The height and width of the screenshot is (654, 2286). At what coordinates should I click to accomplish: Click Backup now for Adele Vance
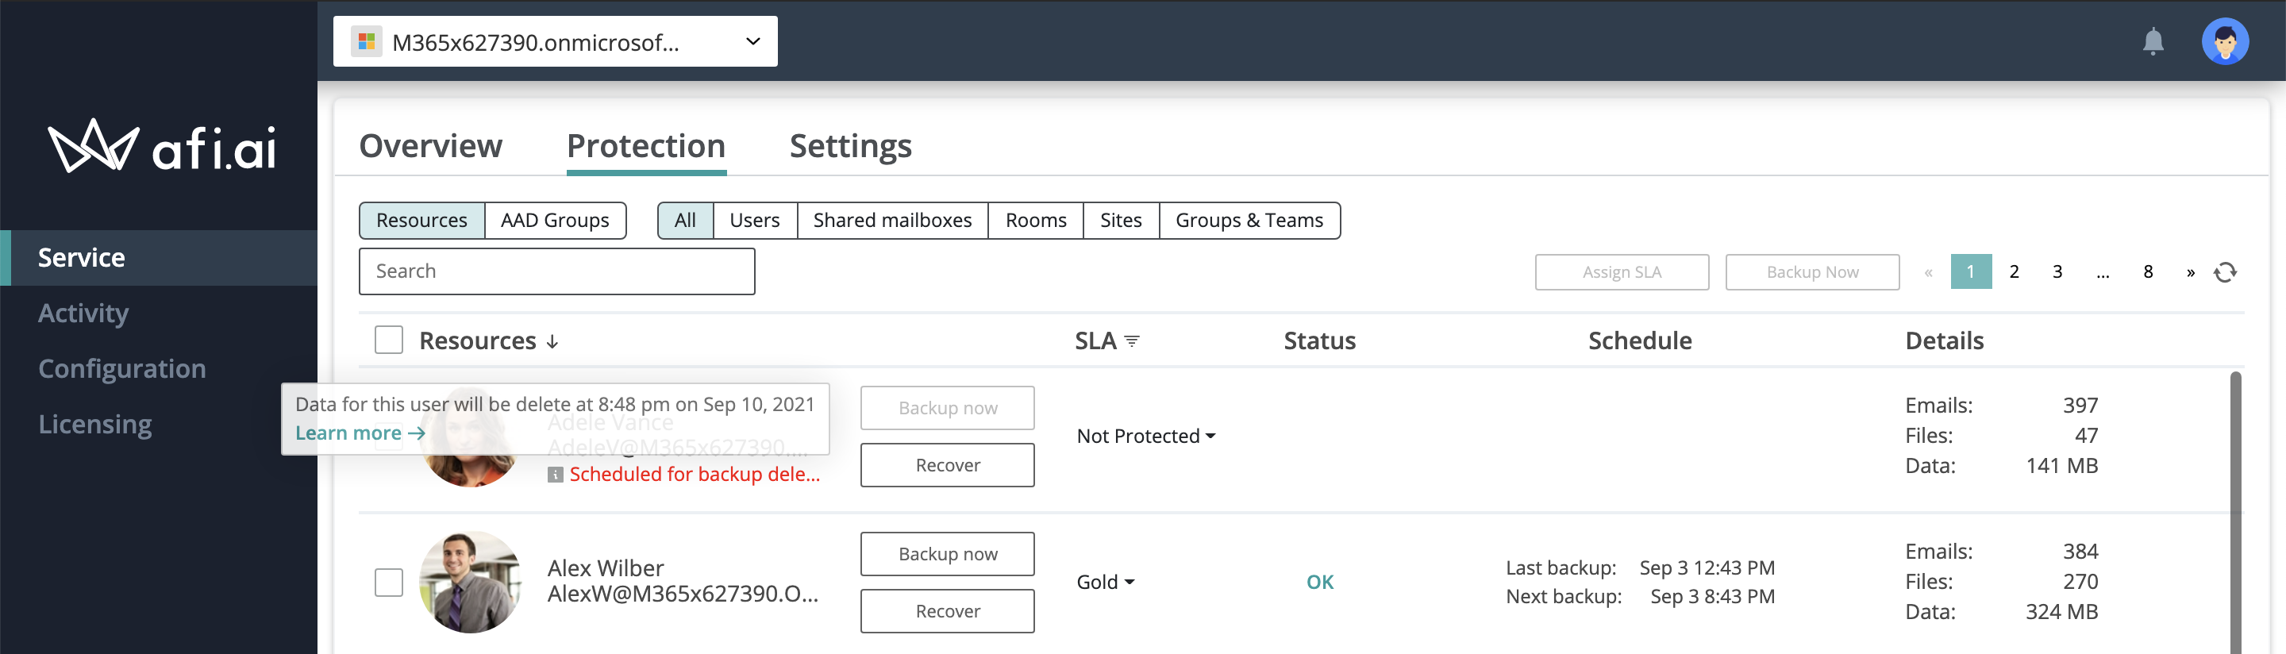coord(947,408)
